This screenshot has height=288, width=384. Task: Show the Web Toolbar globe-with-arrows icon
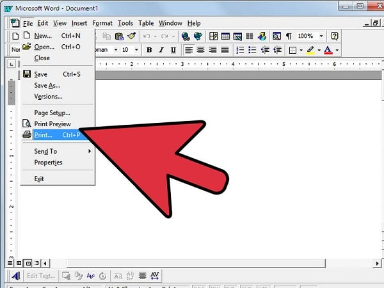click(x=198, y=36)
